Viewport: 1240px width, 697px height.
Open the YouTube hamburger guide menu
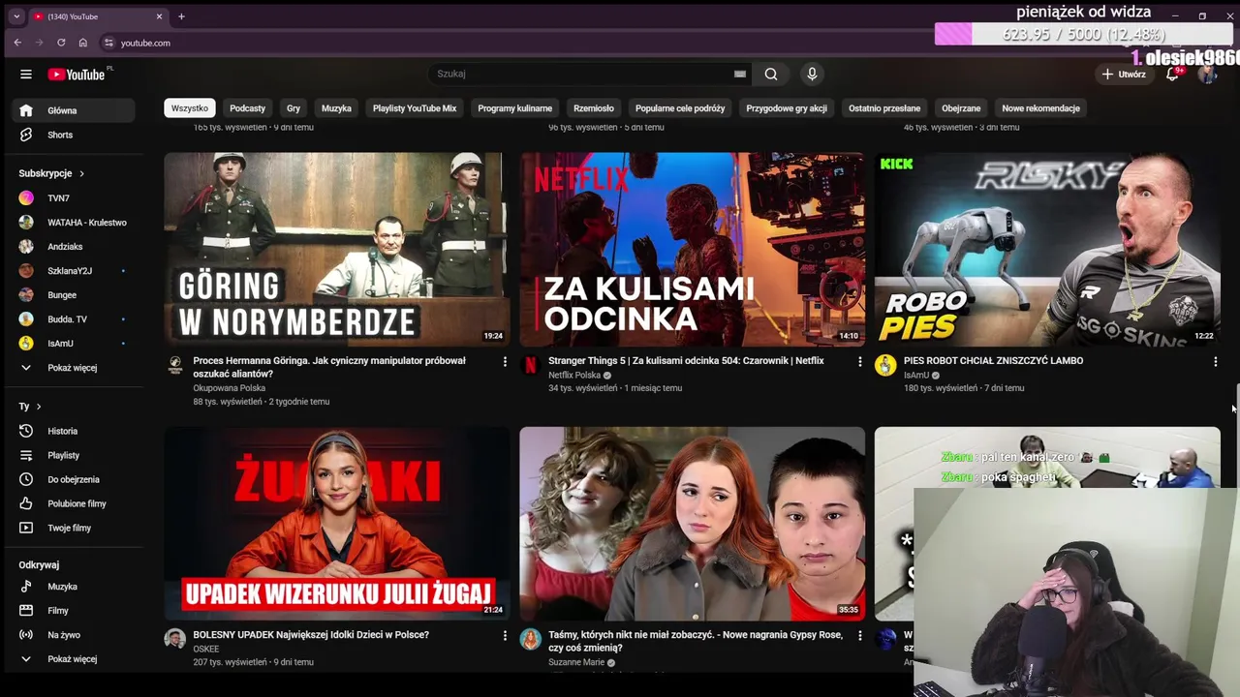26,74
